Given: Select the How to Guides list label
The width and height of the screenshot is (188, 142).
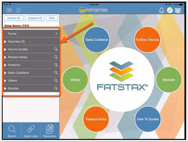Looking at the screenshot, I should [18, 49].
